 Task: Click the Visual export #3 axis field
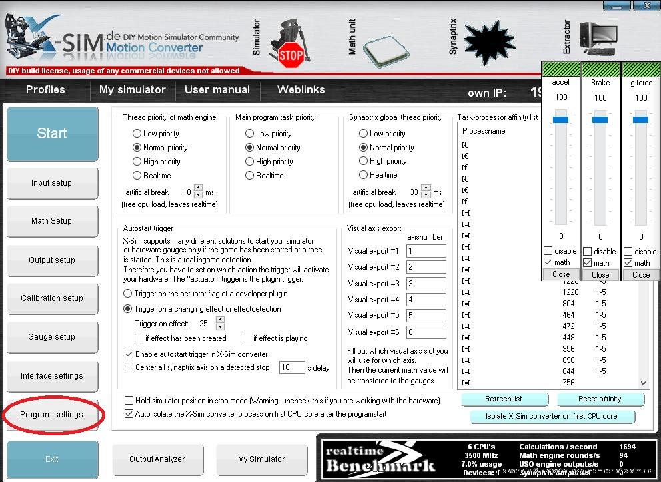pyautogui.click(x=426, y=284)
